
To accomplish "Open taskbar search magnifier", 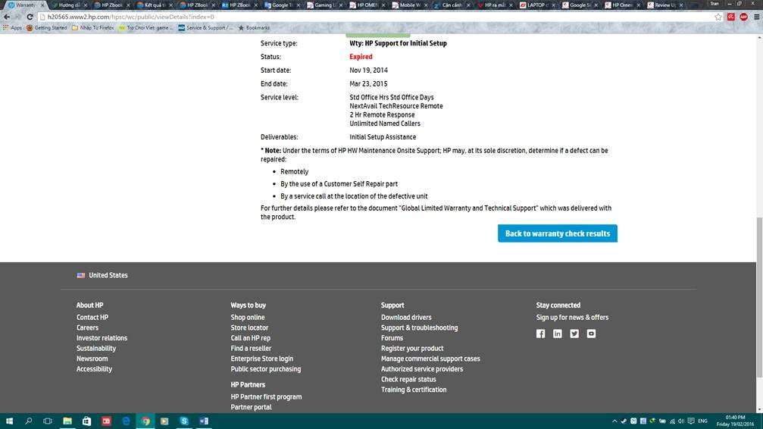I will 28,421.
